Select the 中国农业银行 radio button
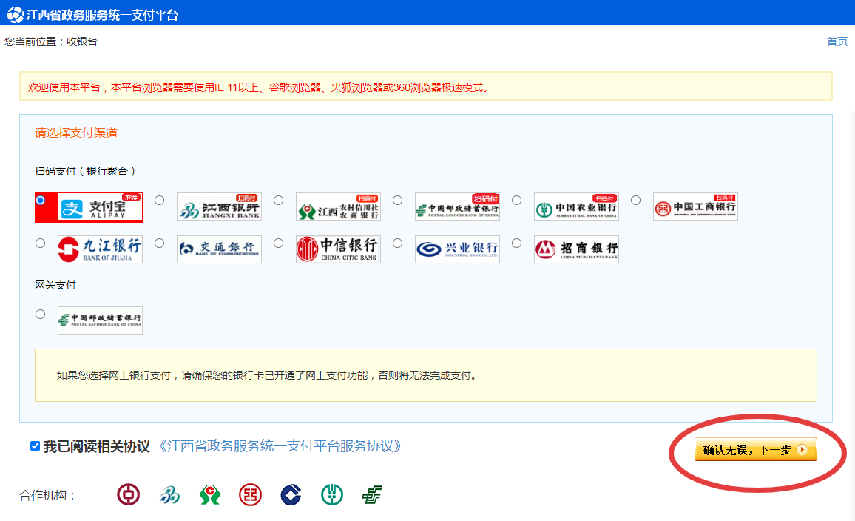The image size is (855, 521). tap(516, 201)
